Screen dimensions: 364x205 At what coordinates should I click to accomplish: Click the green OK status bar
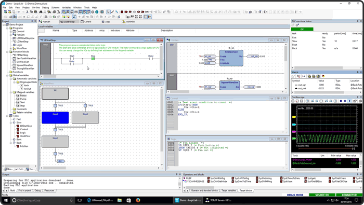click(x=302, y=29)
